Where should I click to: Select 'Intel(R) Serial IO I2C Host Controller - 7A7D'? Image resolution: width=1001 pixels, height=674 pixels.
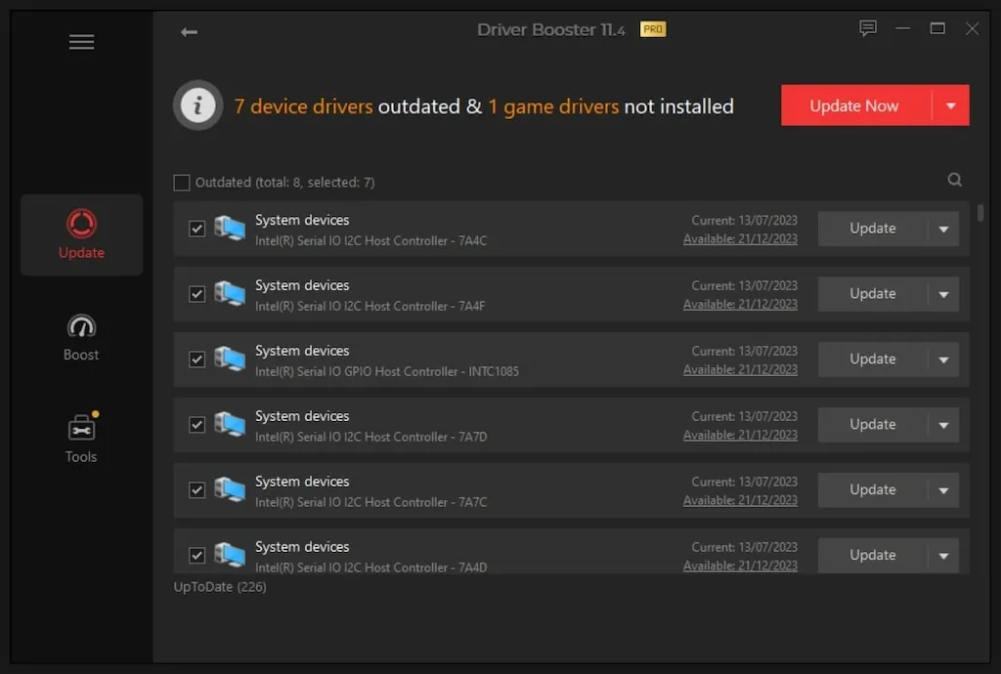[x=370, y=437]
